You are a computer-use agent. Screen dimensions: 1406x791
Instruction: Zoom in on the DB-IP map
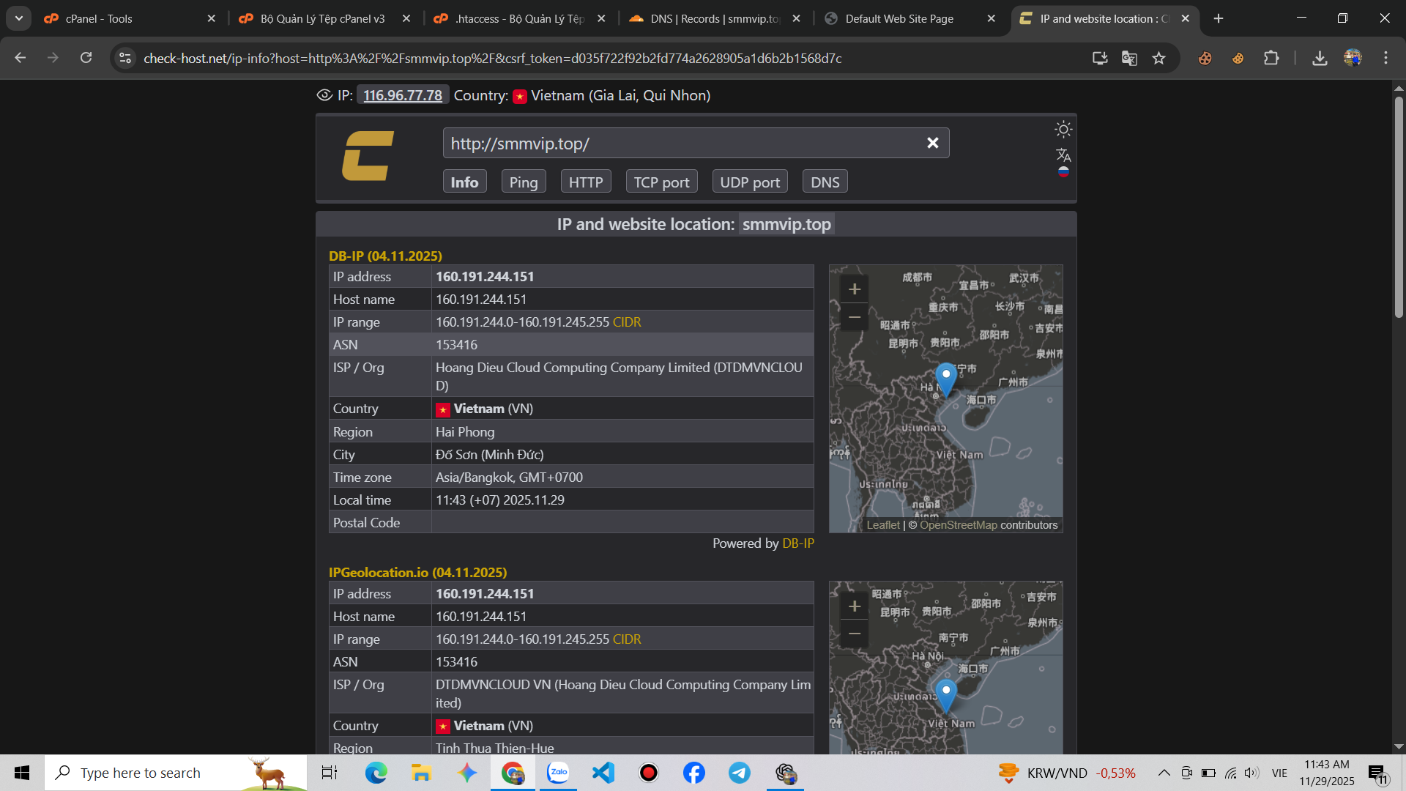point(854,289)
